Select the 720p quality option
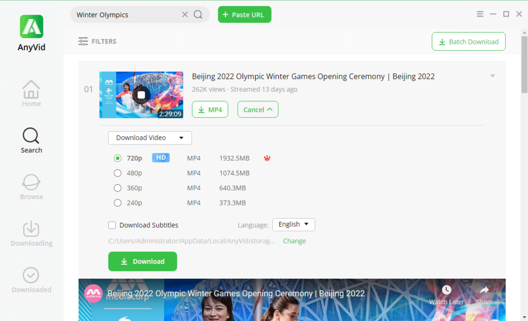 [118, 158]
